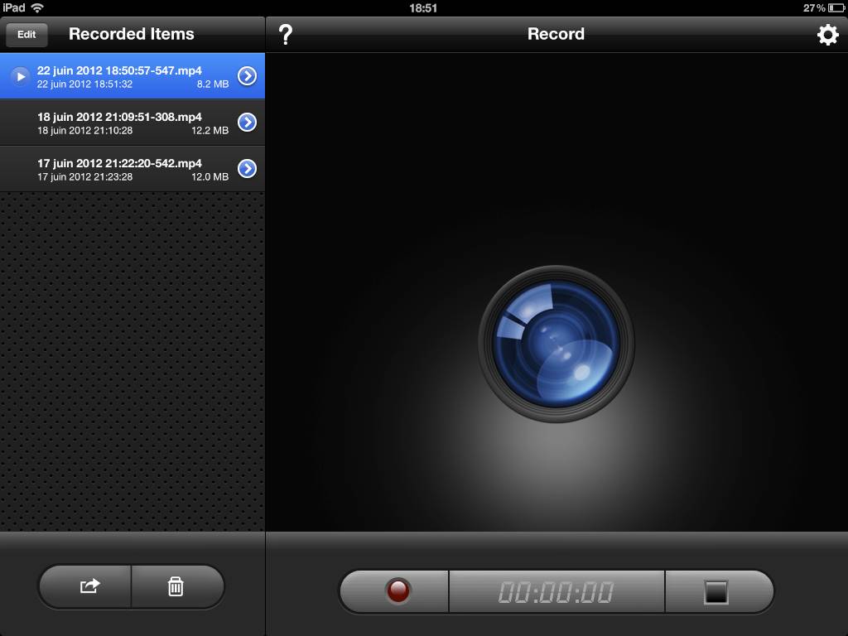Tap the 18:51 status bar clock
This screenshot has width=848, height=636.
pos(423,7)
